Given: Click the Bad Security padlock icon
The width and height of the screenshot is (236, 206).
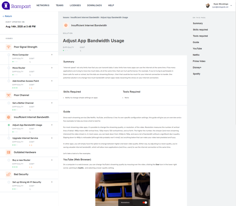Looking at the screenshot, I should (9, 174).
